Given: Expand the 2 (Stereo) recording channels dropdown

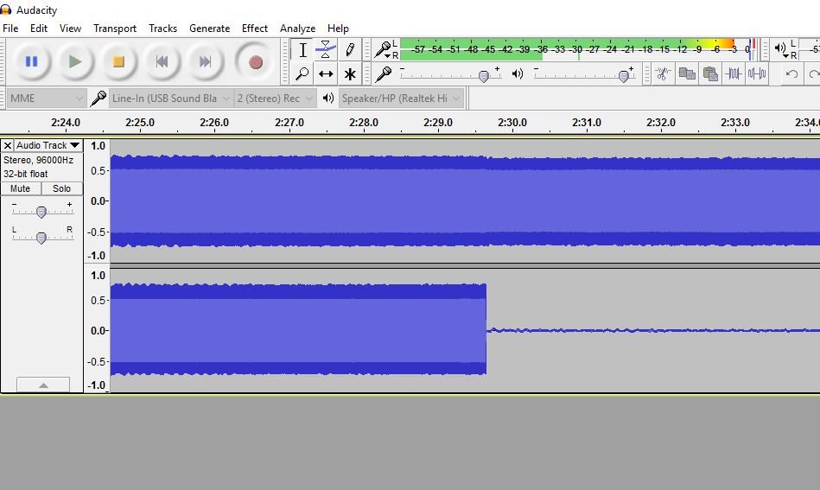Looking at the screenshot, I should tap(275, 99).
